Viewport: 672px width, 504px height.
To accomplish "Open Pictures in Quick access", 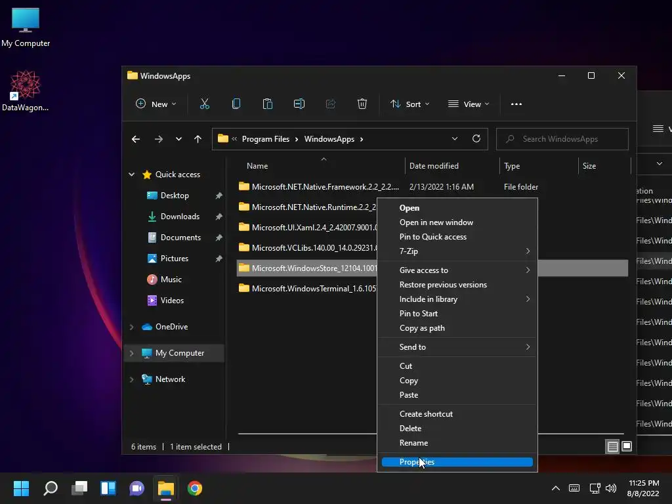I will 174,259.
